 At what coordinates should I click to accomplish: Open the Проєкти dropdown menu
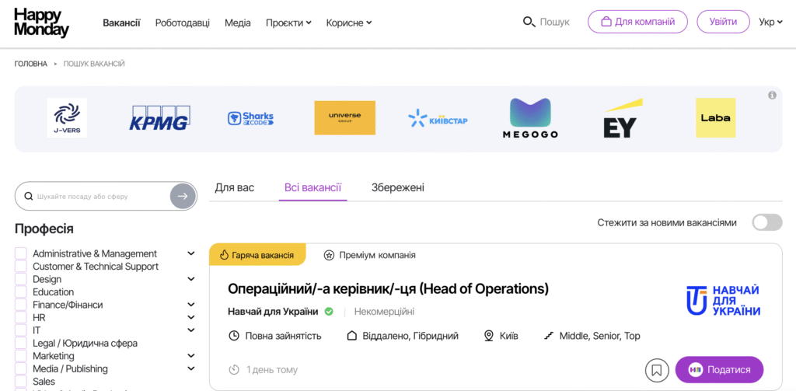point(288,23)
